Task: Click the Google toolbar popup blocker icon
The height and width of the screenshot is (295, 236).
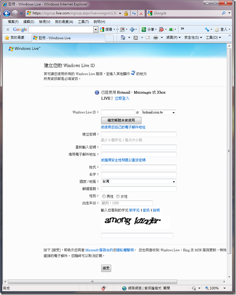Action: [161, 29]
